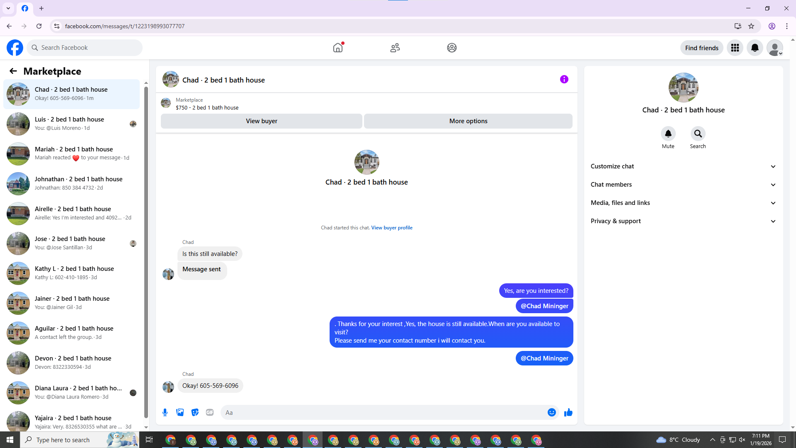
Task: Open the Diana Laura 2 bed 1 bath chat
Action: [71, 392]
